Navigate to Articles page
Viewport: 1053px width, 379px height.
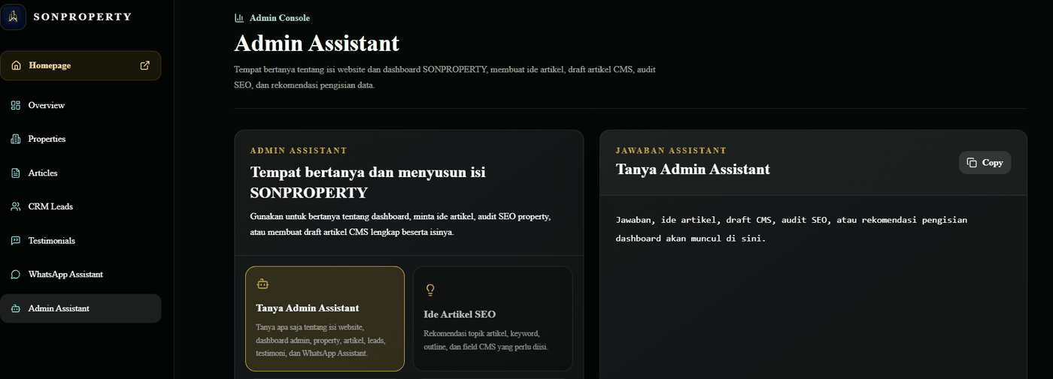point(80,173)
